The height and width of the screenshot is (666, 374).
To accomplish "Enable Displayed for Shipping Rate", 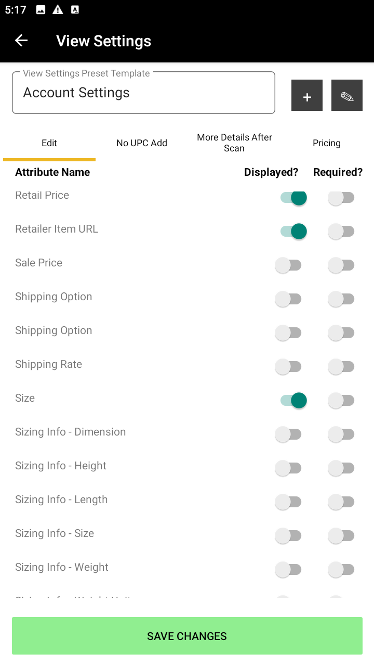I will pos(288,366).
